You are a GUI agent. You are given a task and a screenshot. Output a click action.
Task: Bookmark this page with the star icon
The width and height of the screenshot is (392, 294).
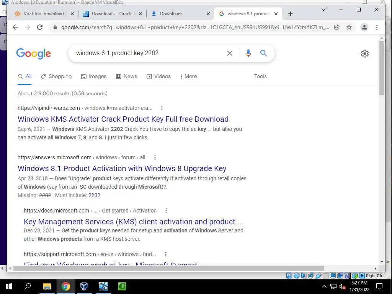point(349,27)
